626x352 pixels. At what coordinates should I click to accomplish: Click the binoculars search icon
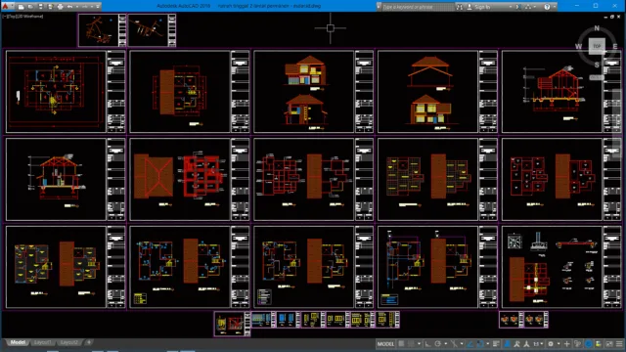pos(460,7)
